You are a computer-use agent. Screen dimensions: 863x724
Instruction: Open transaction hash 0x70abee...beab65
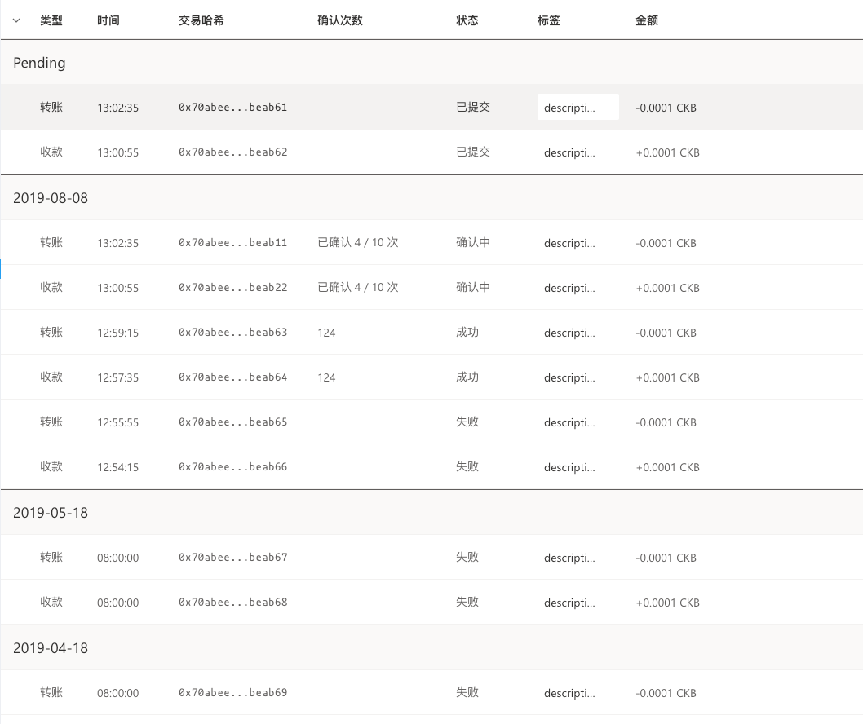pyautogui.click(x=232, y=422)
